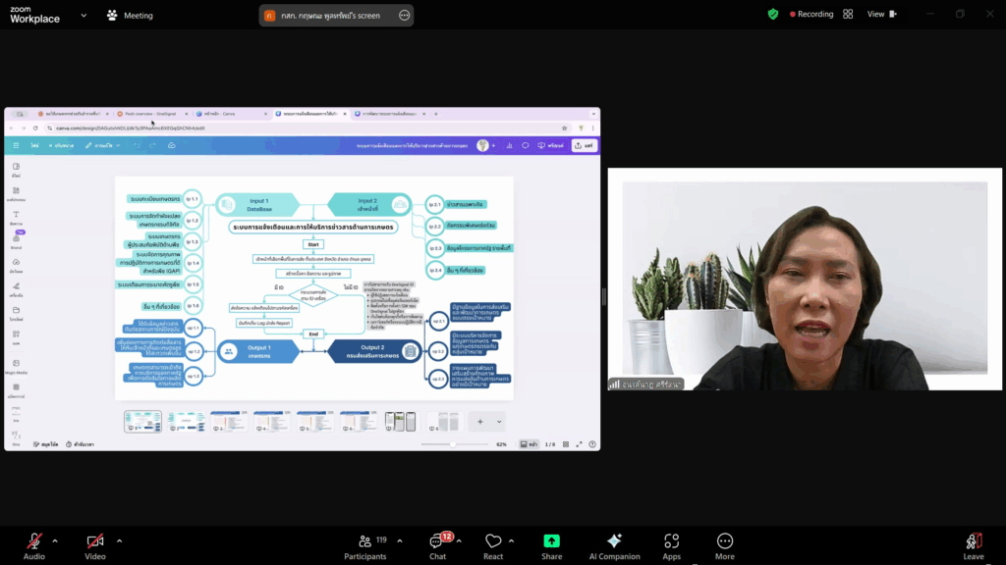Open the Apps icon
Screen dimensions: 1006x565
(672, 541)
